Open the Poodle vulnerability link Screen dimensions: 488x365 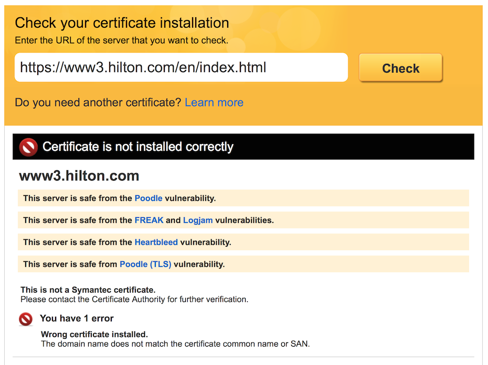click(148, 198)
